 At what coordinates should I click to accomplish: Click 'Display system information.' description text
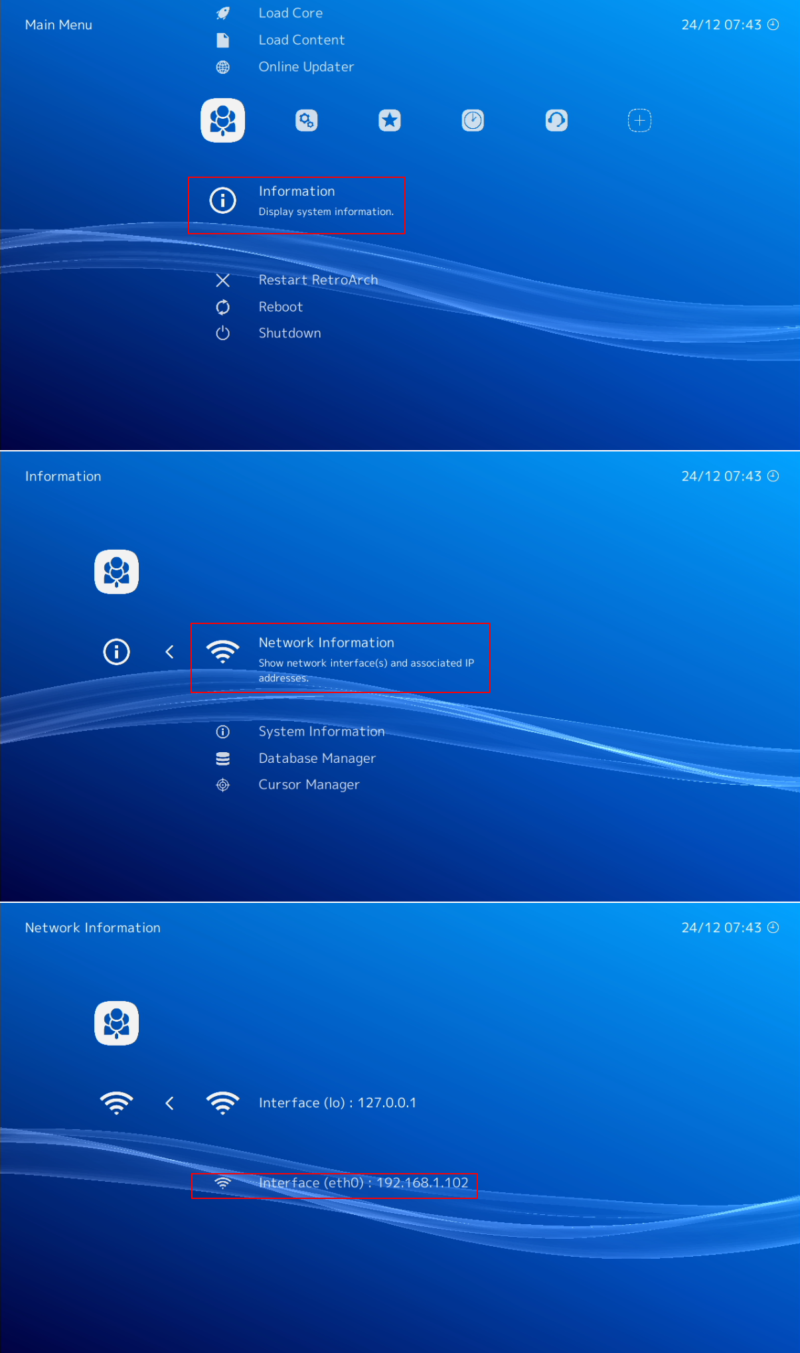(x=326, y=212)
